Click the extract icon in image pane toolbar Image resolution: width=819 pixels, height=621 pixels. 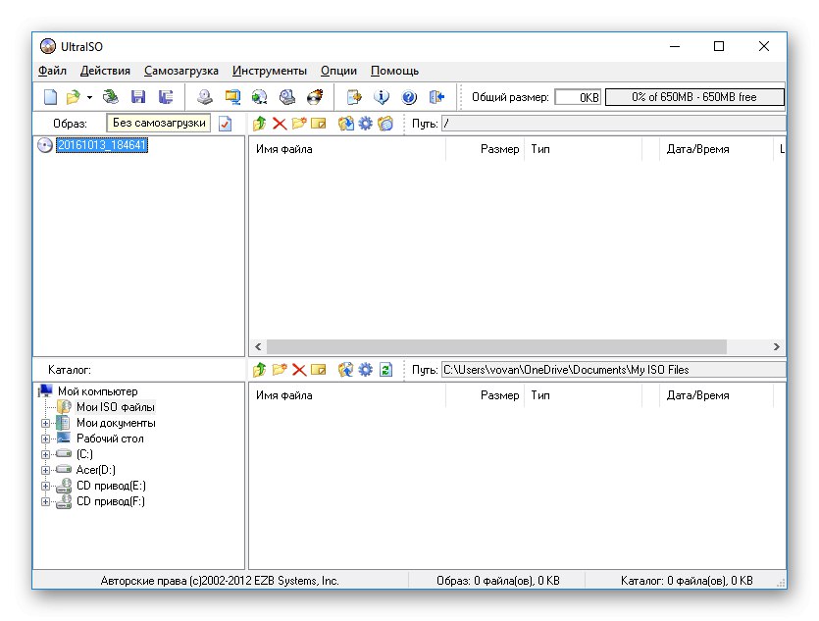click(345, 124)
